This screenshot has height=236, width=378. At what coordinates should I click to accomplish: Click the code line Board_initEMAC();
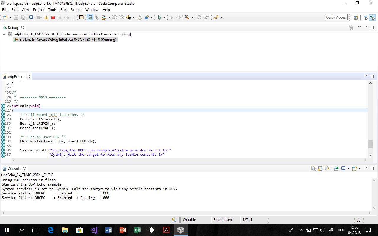[38, 128]
